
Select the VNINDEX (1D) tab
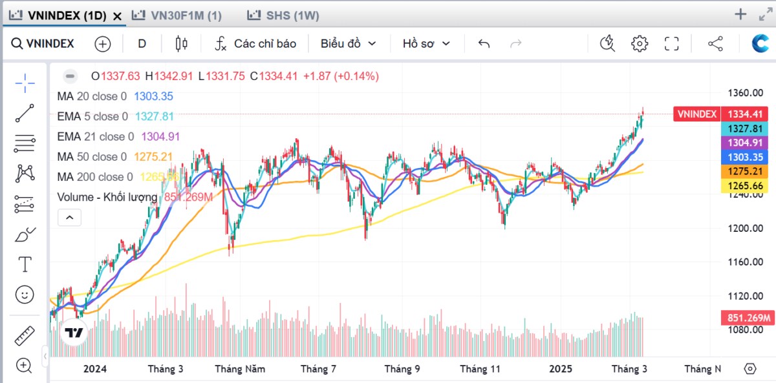coord(57,16)
